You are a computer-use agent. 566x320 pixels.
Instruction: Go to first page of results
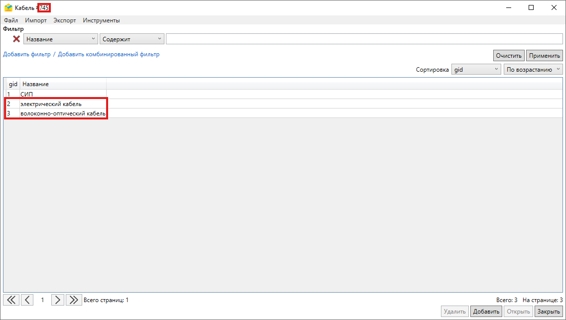[11, 300]
